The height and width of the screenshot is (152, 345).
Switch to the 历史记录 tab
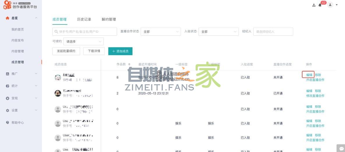coord(84,20)
